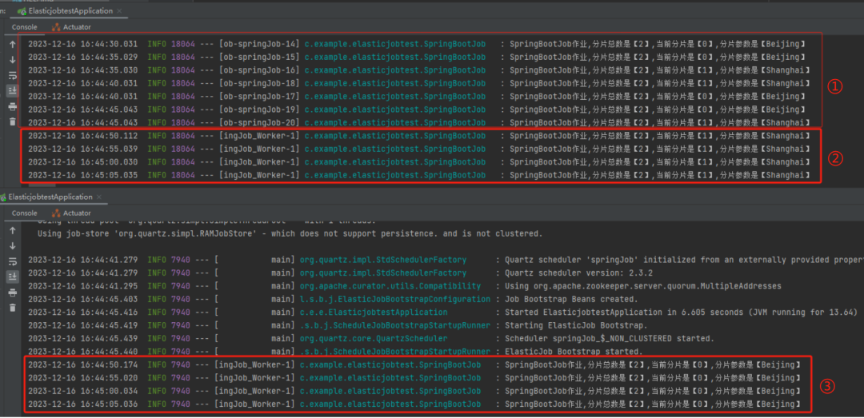Click the 'ElasticJob Bootstrap started.' line
The width and height of the screenshot is (864, 418).
335,352
